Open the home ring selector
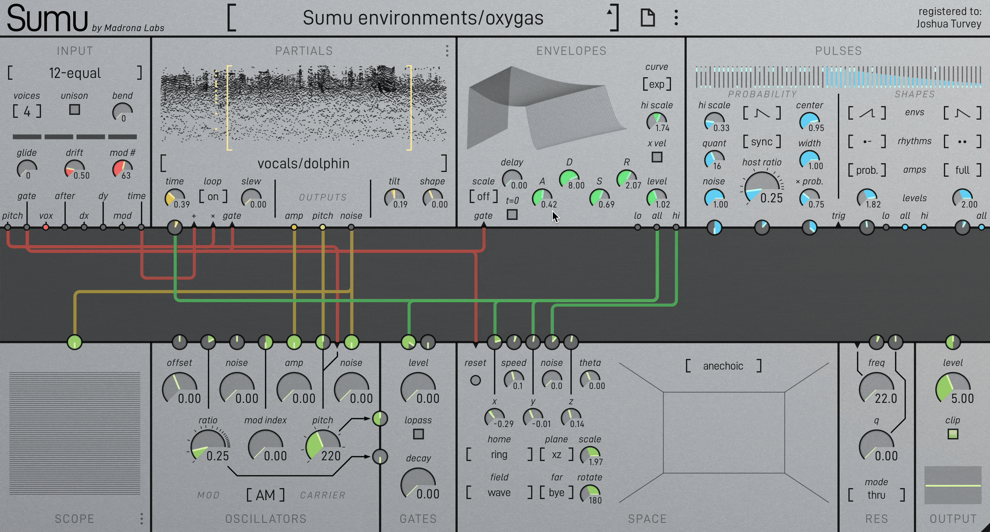The width and height of the screenshot is (990, 532). click(499, 454)
